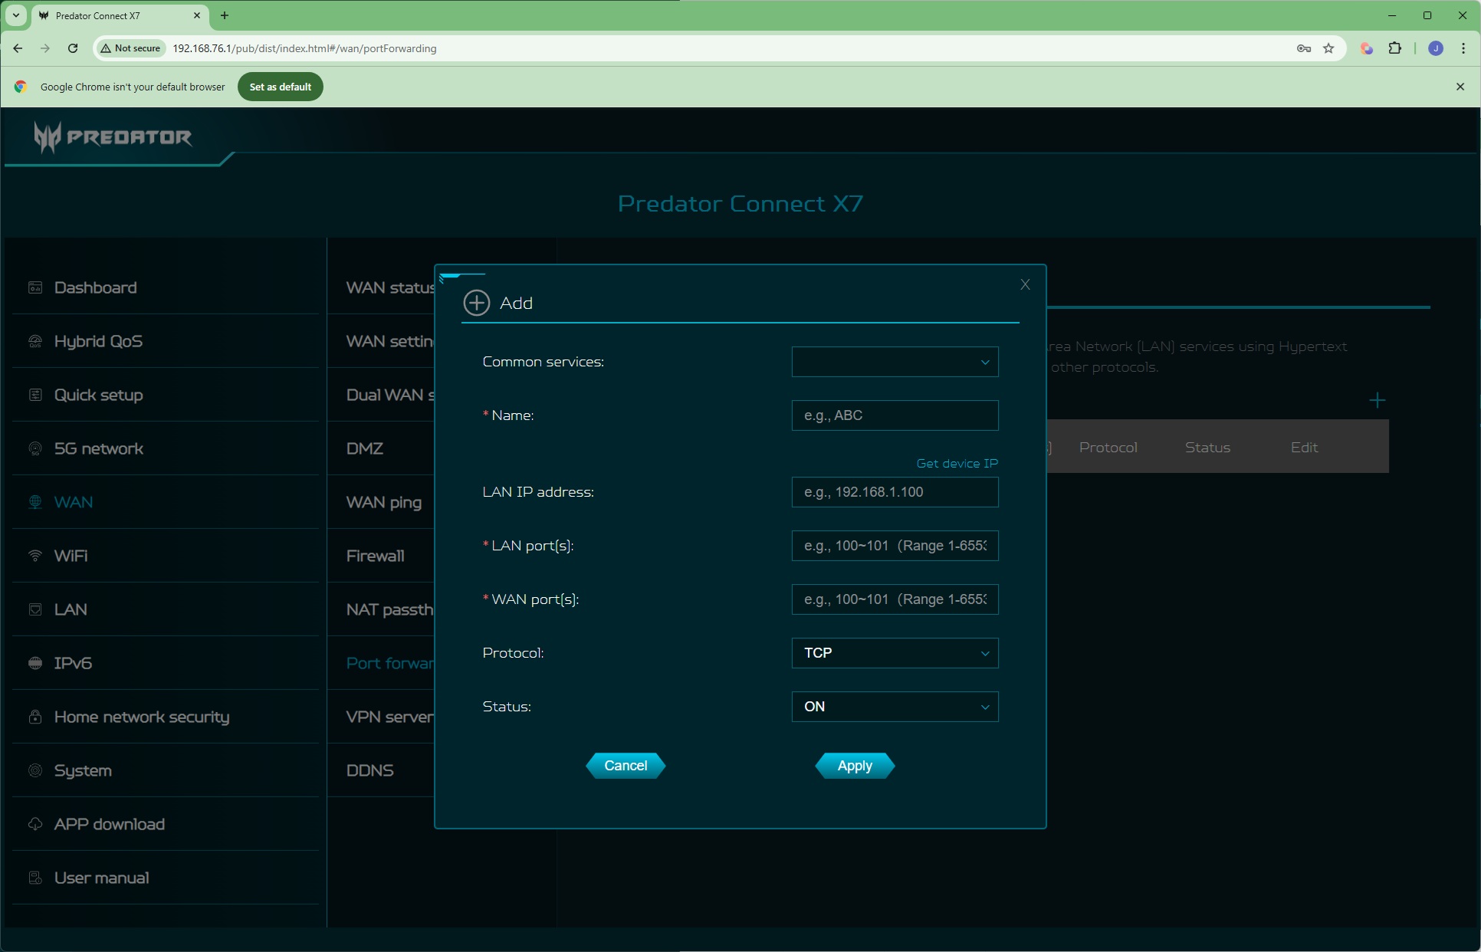Screen dimensions: 1481x952
Task: Open the Status ON dropdown
Action: pyautogui.click(x=895, y=707)
